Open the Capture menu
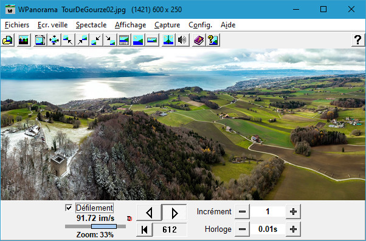This screenshot has height=241, width=366. (x=167, y=25)
